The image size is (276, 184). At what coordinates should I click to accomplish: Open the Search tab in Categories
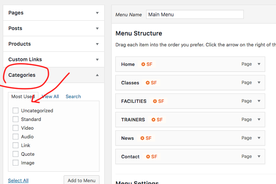point(73,96)
